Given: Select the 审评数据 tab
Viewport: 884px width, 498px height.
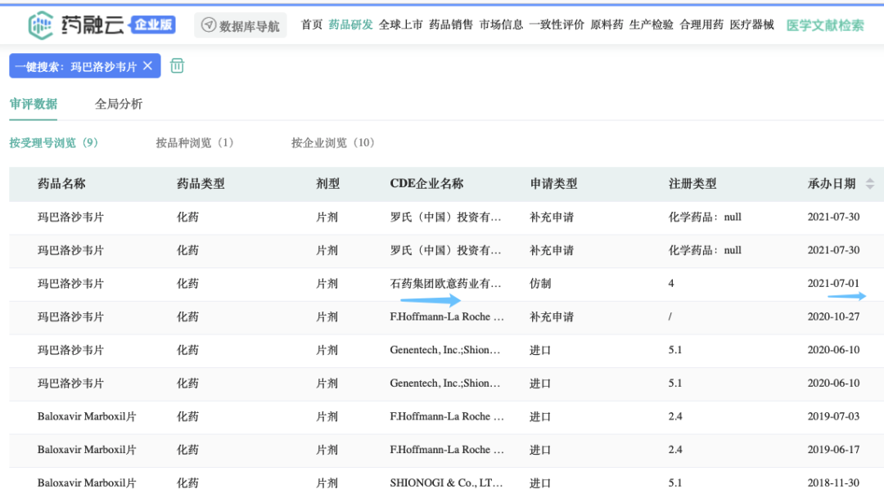Looking at the screenshot, I should [x=34, y=104].
